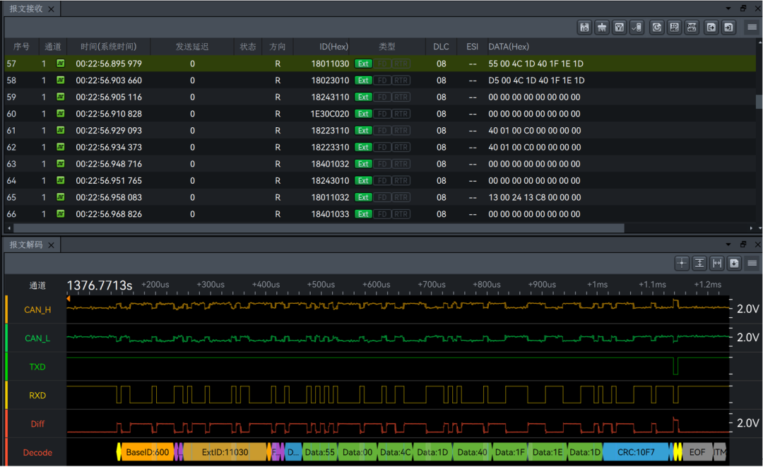Click the clock time-display mode icon

point(657,28)
